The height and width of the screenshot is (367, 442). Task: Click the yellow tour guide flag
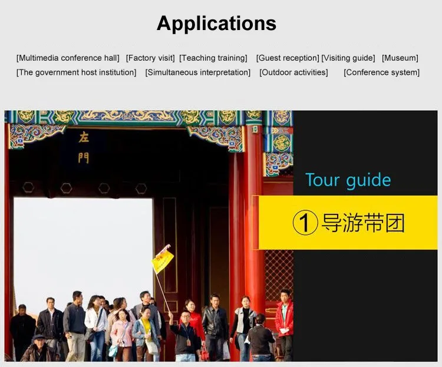(163, 259)
